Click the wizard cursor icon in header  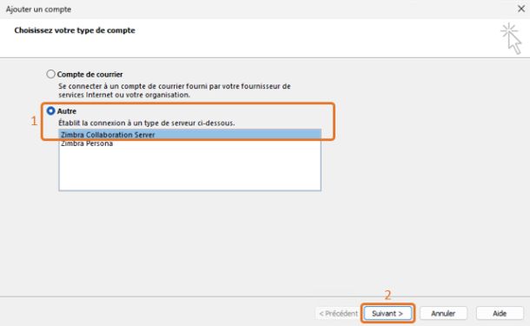(512, 38)
